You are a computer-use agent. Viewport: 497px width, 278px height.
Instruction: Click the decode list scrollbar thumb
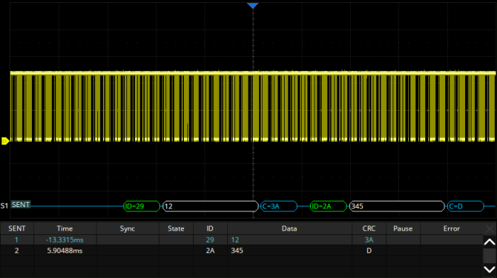point(489,256)
